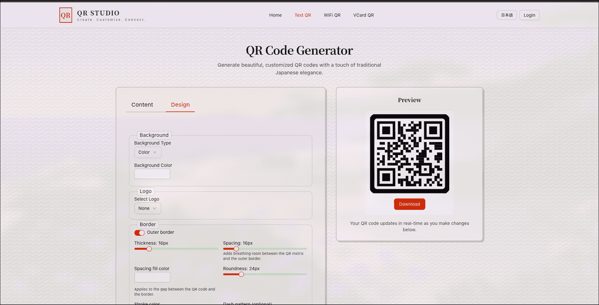Open the WiFi QR generator
Image resolution: width=599 pixels, height=305 pixels.
pyautogui.click(x=332, y=15)
